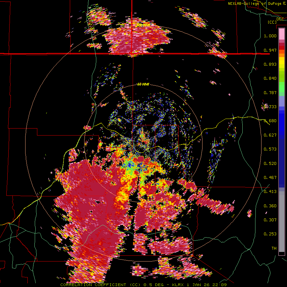Click the 0.467 scale value

click(x=270, y=178)
